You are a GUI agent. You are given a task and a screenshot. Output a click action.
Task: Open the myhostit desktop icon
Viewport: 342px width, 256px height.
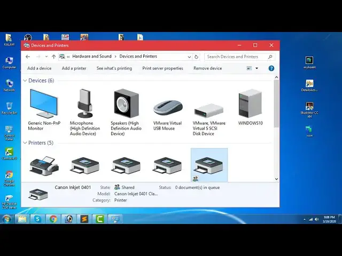[309, 63]
